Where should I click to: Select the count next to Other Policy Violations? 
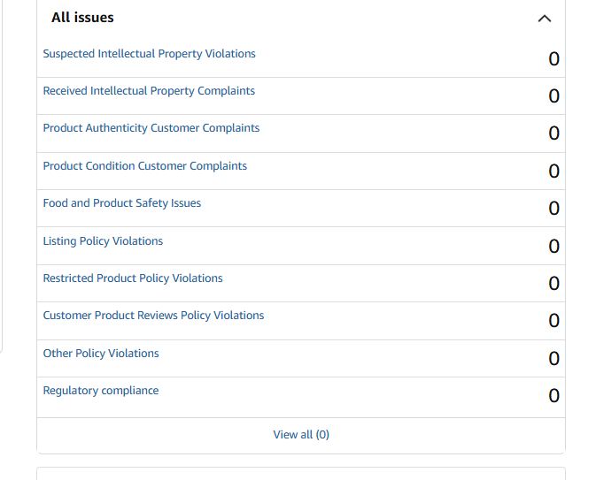(x=554, y=359)
